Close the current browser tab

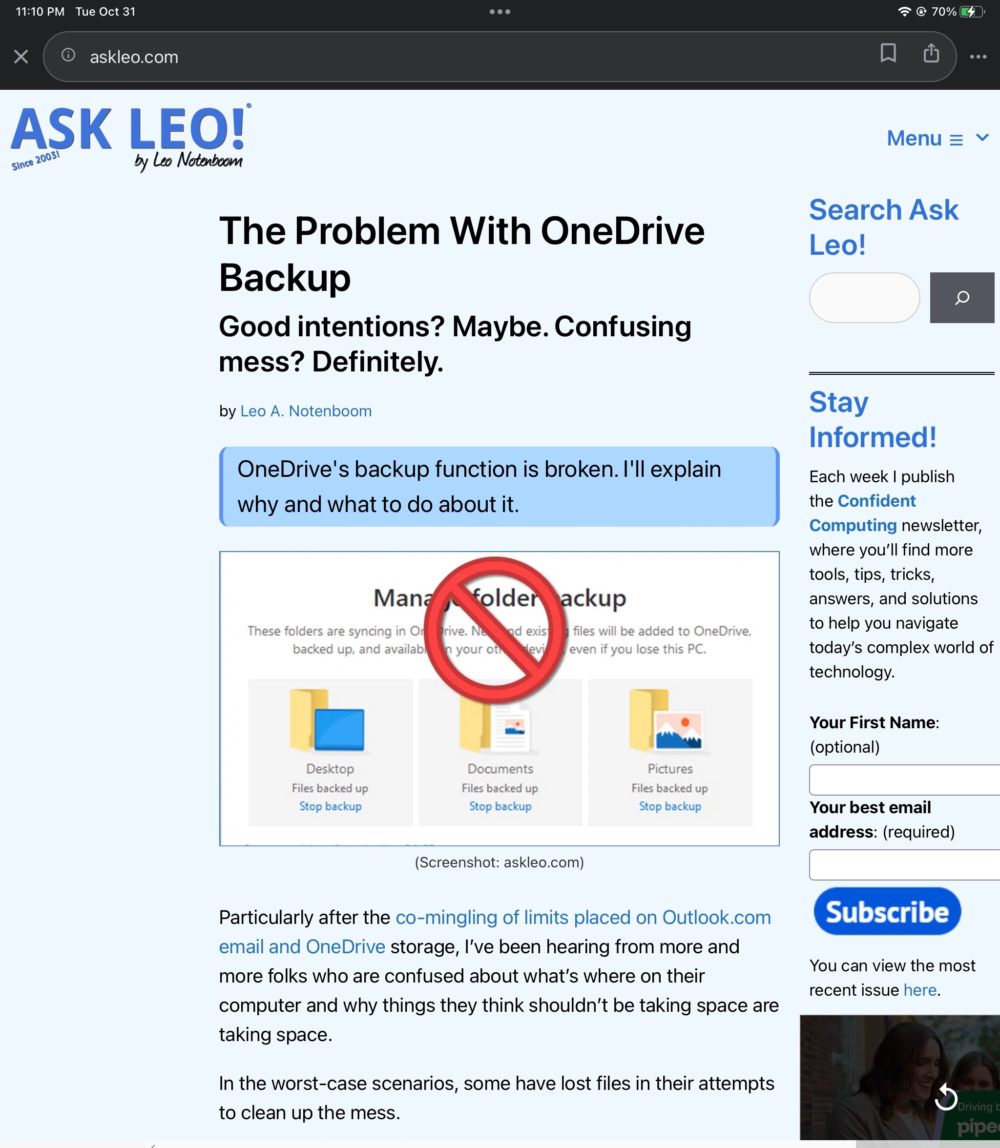click(21, 56)
